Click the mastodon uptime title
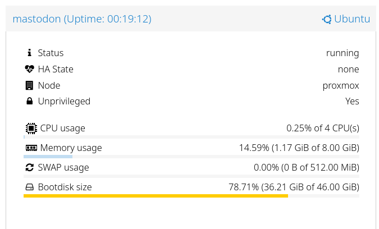 tap(82, 19)
